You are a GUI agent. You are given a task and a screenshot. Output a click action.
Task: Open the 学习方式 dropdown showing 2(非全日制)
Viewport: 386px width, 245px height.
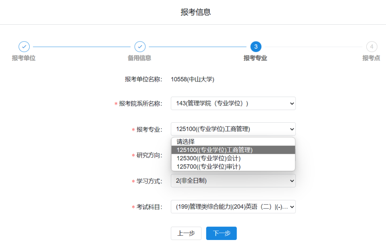[x=233, y=181]
